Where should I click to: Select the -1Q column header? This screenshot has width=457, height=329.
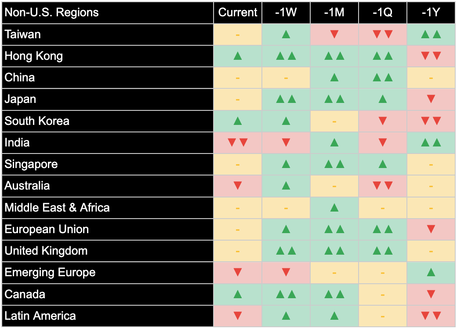pos(382,12)
